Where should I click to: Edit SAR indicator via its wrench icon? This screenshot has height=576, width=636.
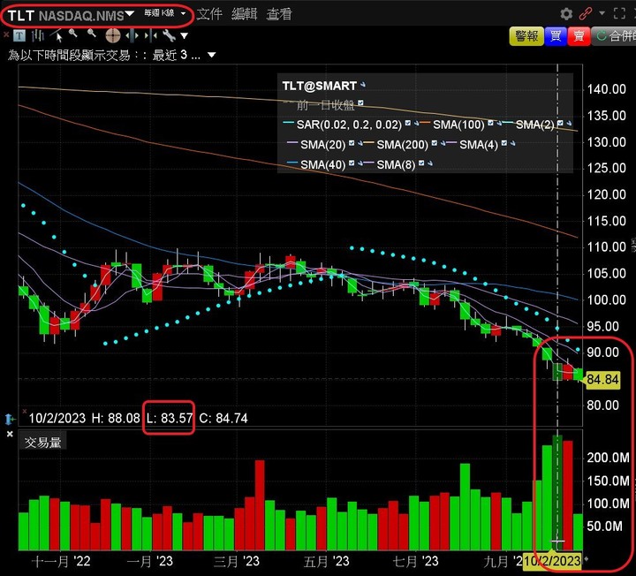[x=416, y=124]
